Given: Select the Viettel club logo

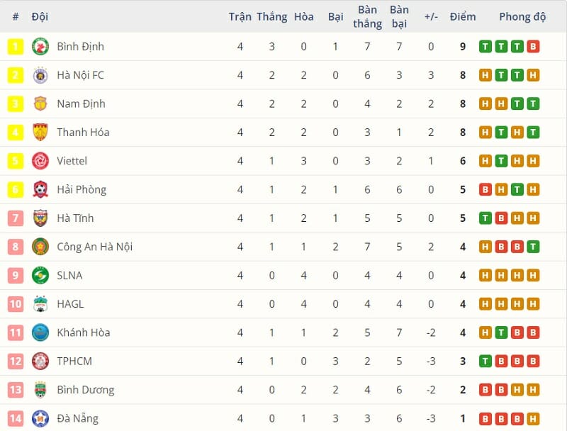Looking at the screenshot, I should (x=40, y=161).
